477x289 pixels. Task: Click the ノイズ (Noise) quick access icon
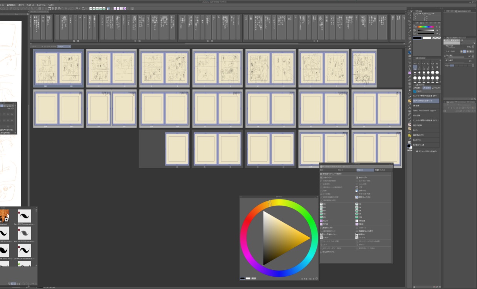[356, 187]
